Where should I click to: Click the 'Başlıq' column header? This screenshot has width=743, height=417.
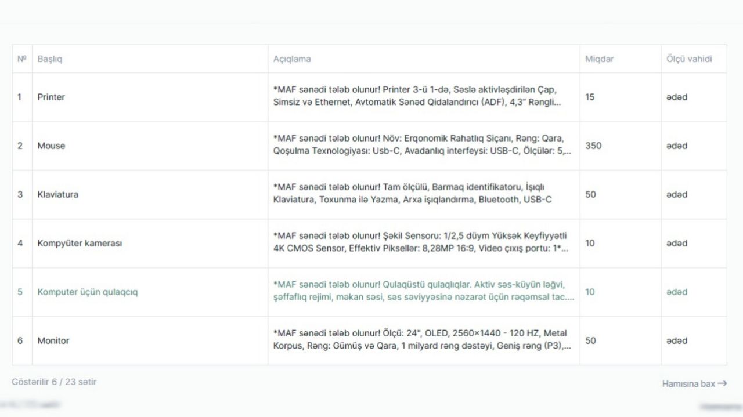click(x=50, y=59)
